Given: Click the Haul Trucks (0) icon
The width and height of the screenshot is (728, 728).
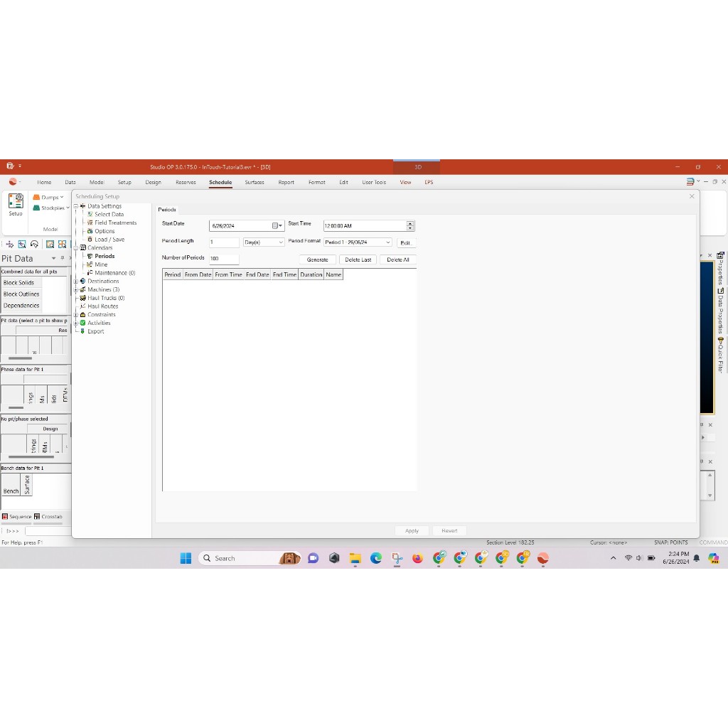Looking at the screenshot, I should click(82, 298).
